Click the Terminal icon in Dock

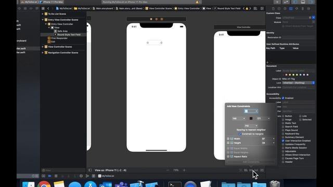pos(175,184)
